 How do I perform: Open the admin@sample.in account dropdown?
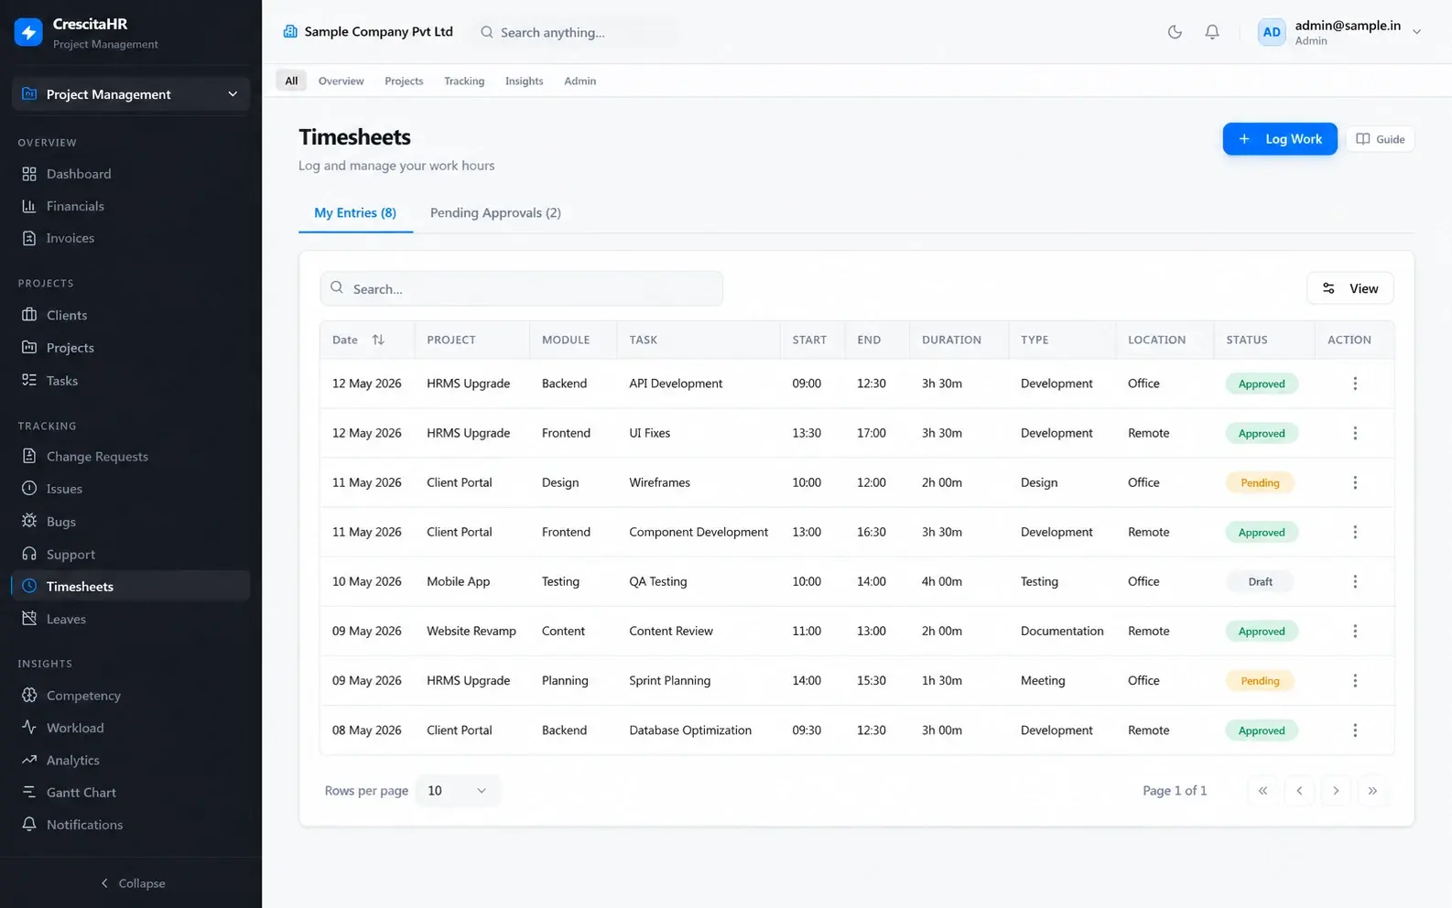1340,32
